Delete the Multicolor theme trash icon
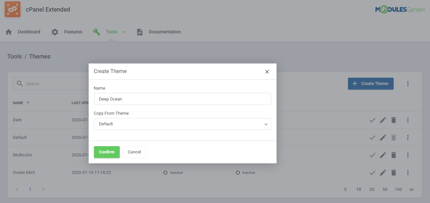The height and width of the screenshot is (203, 430). (x=394, y=155)
